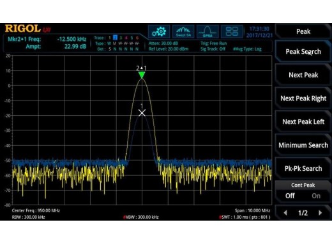The height and width of the screenshot is (243, 332).
Task: Click the 1/2 page indicator
Action: coord(303,213)
